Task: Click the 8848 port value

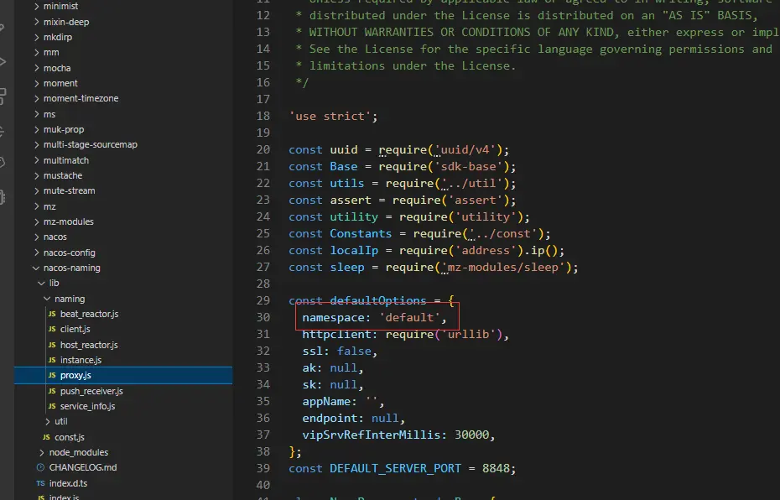Action: [496, 469]
